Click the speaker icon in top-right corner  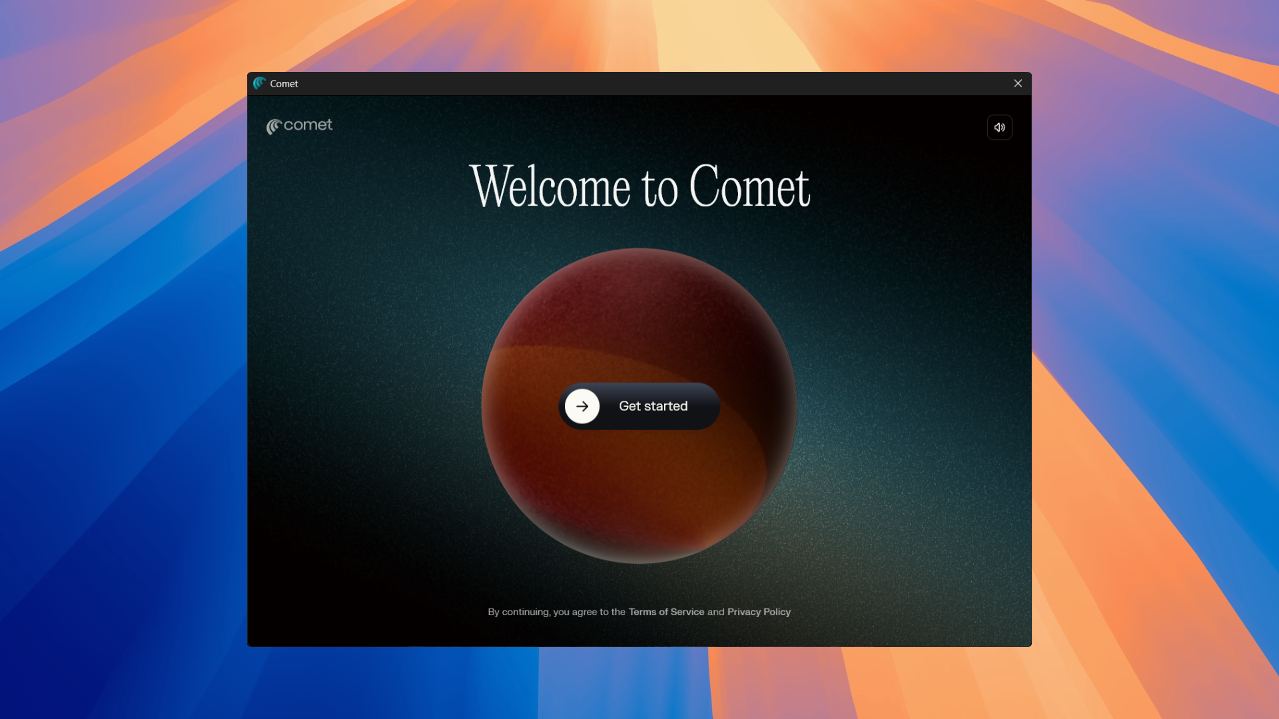[999, 127]
